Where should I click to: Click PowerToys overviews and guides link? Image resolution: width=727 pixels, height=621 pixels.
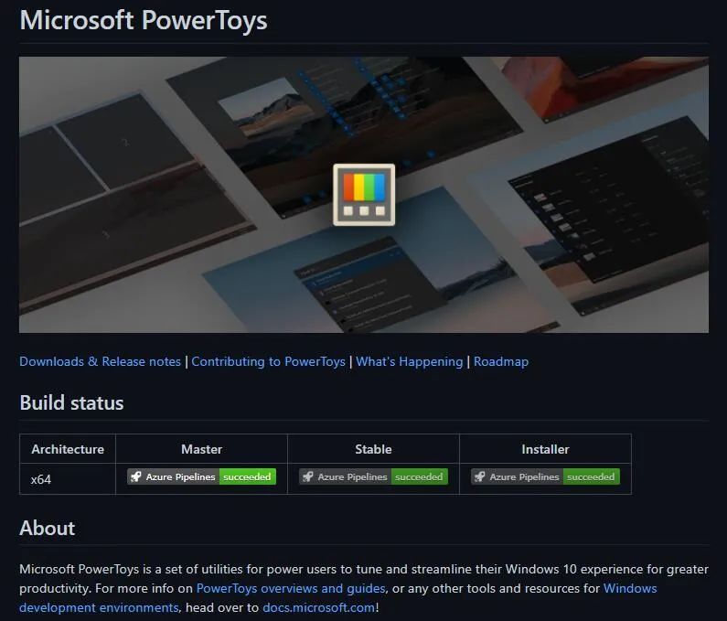[x=291, y=588]
